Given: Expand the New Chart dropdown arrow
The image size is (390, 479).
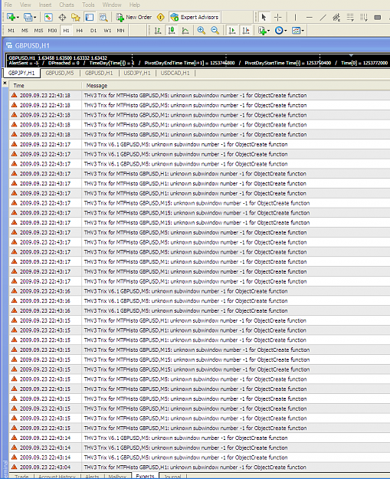Looking at the screenshot, I should [18, 18].
